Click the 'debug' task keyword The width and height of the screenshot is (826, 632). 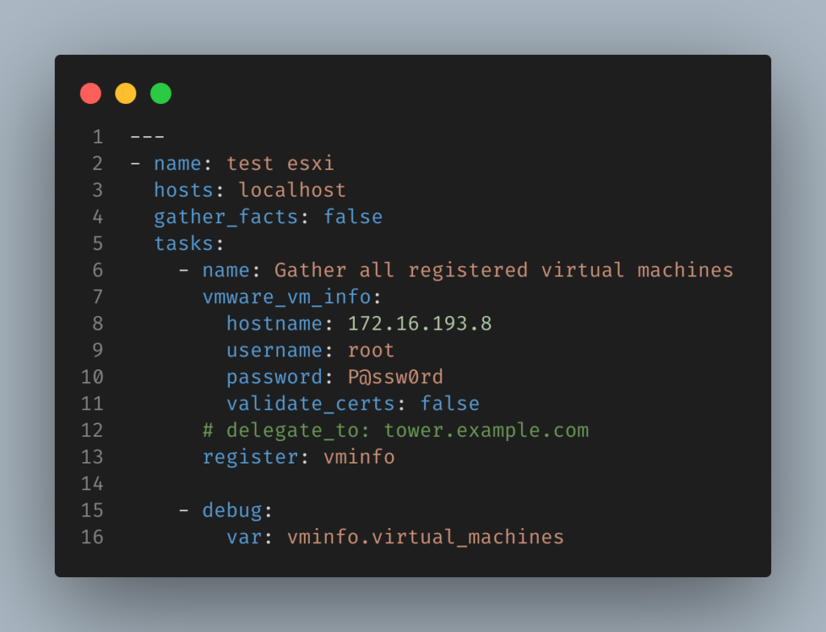click(232, 511)
